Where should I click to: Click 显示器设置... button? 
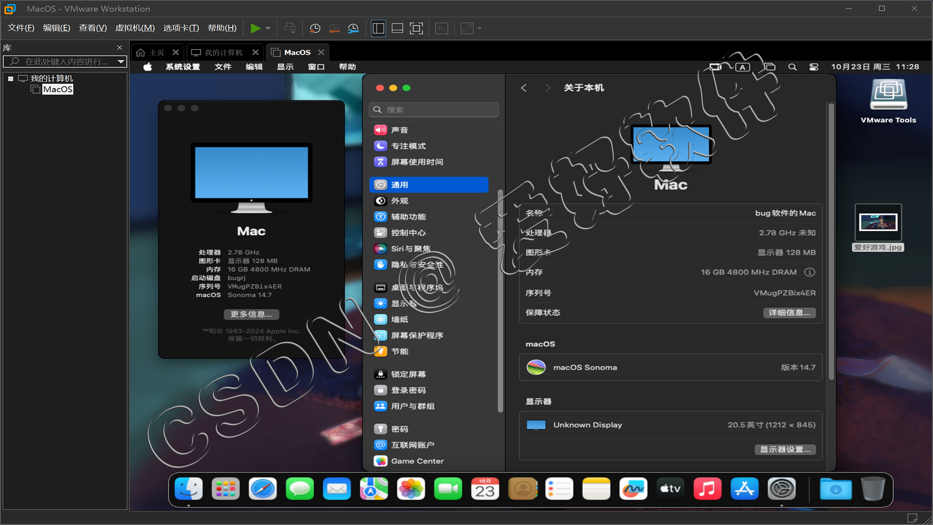pos(785,450)
